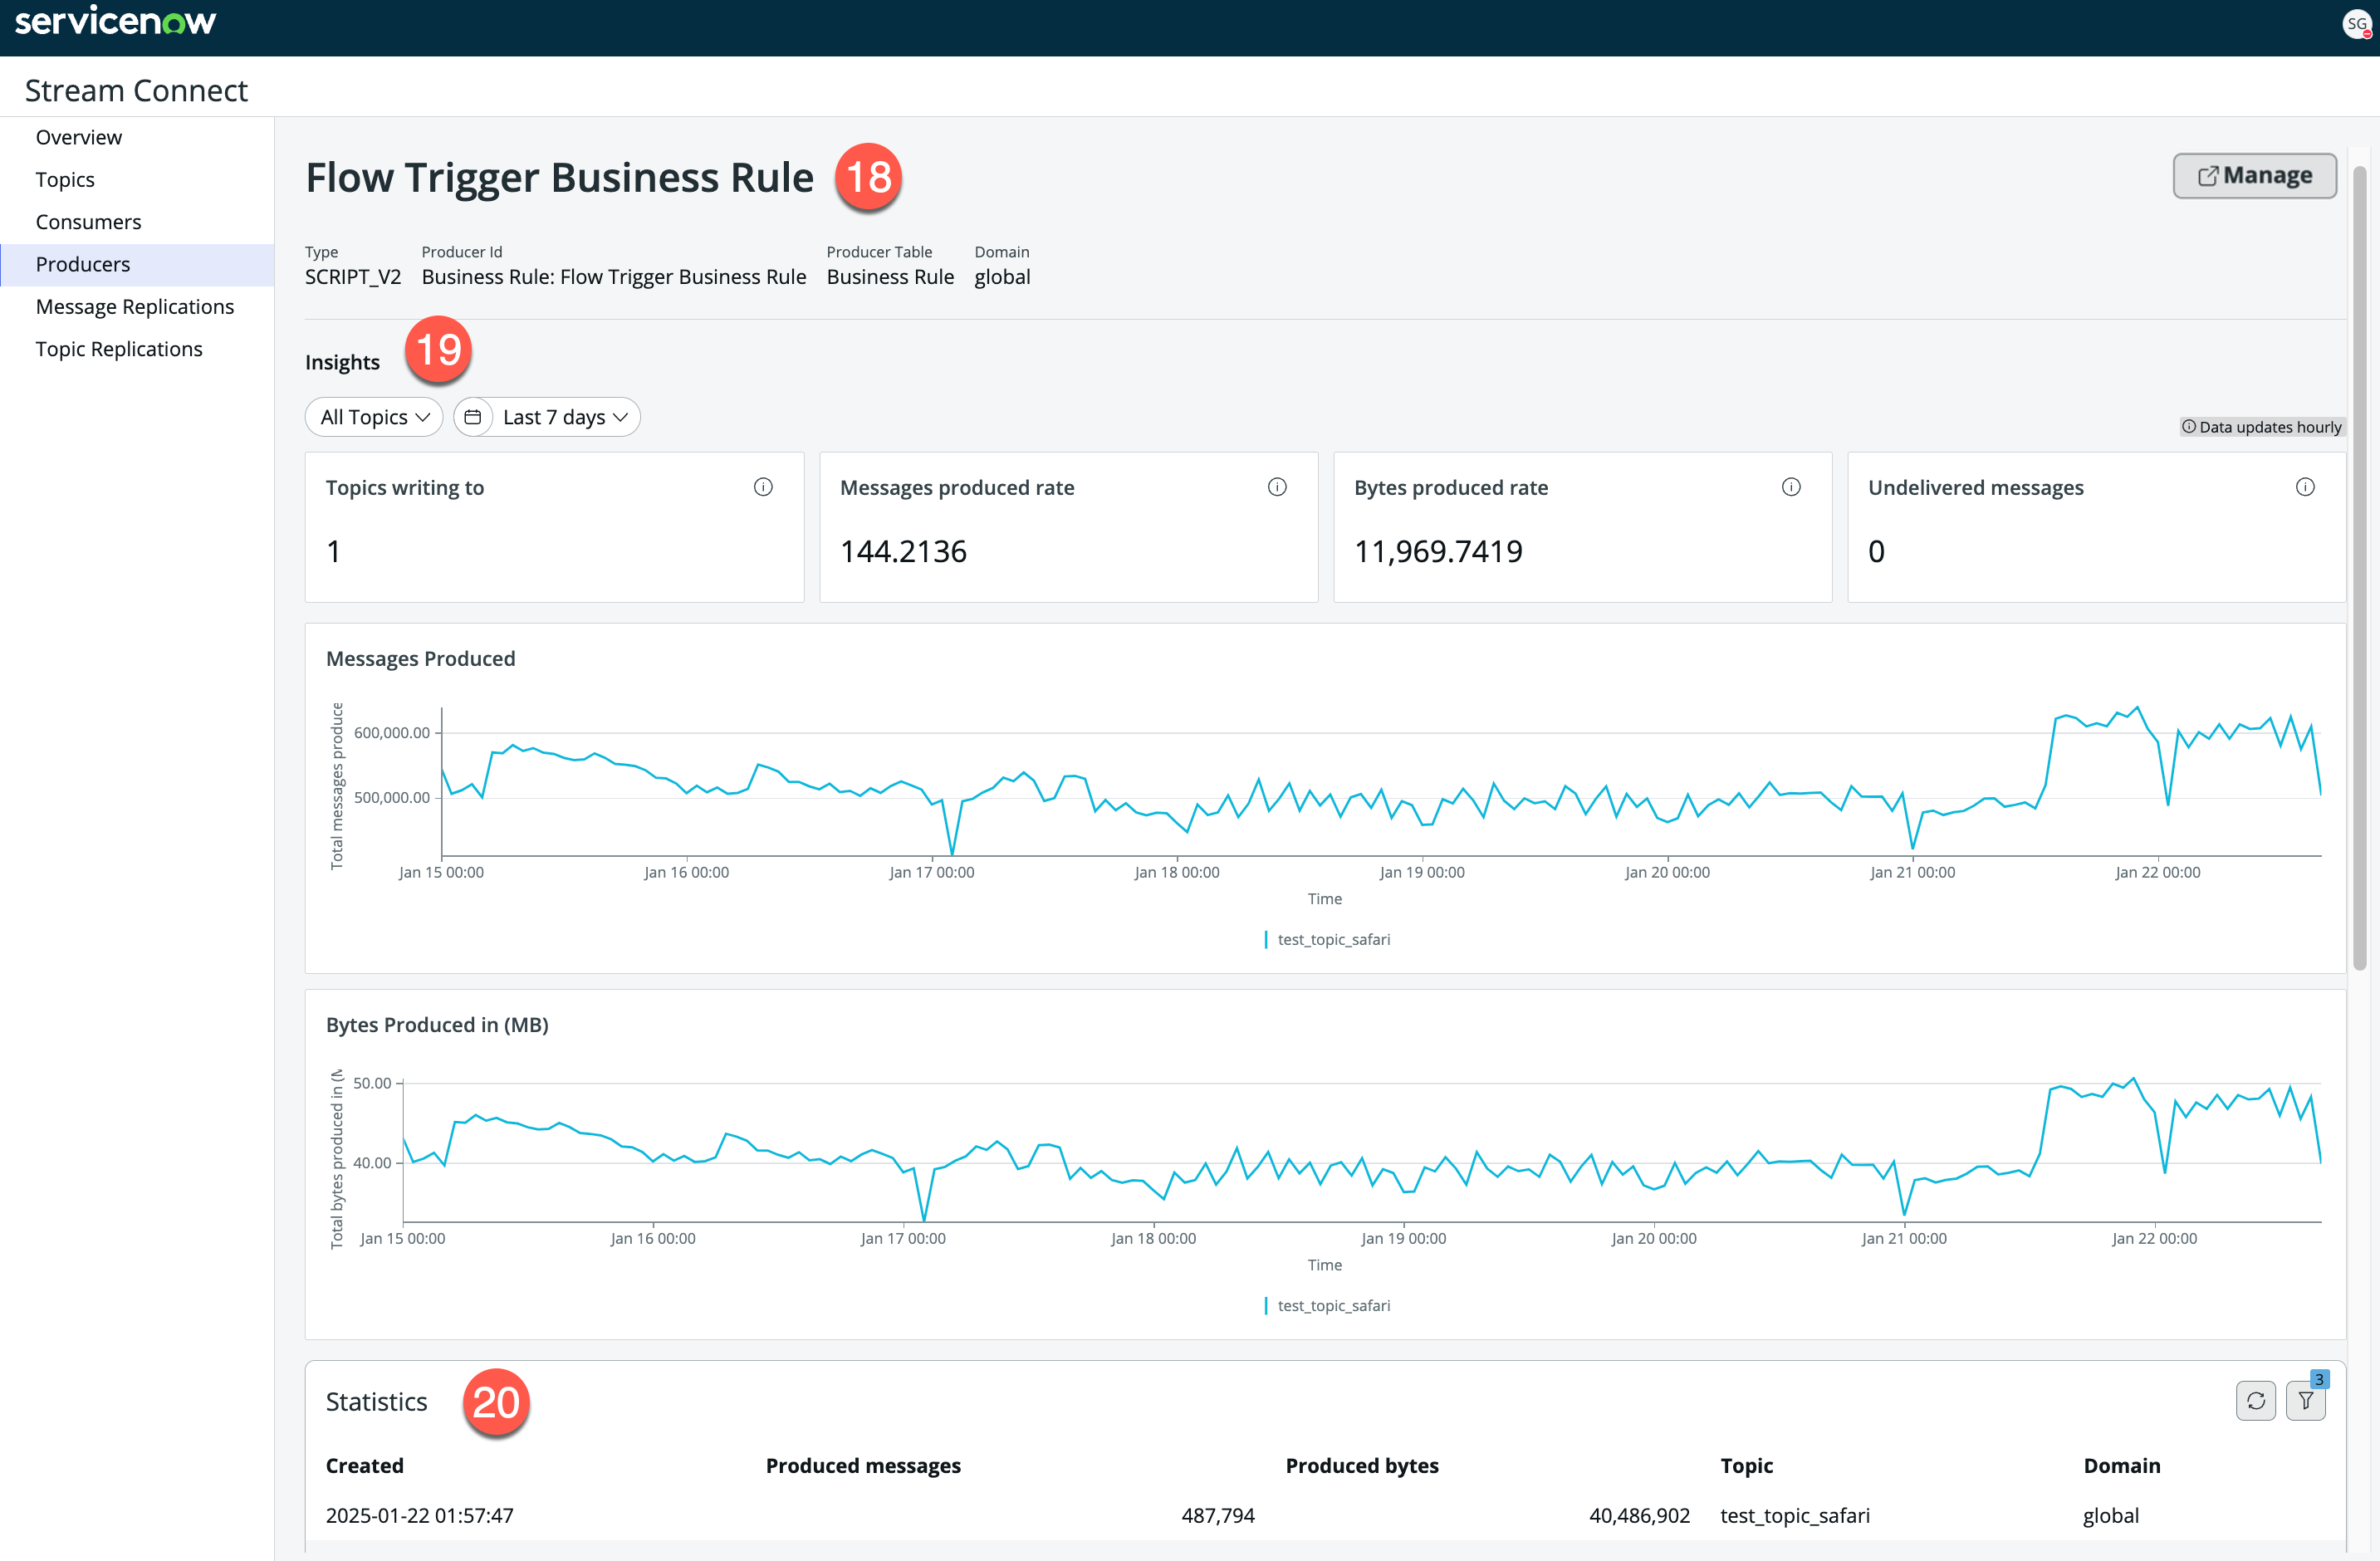This screenshot has width=2380, height=1561.
Task: Toggle test_topic_safari legend in Messages Produced chart
Action: (x=1327, y=940)
